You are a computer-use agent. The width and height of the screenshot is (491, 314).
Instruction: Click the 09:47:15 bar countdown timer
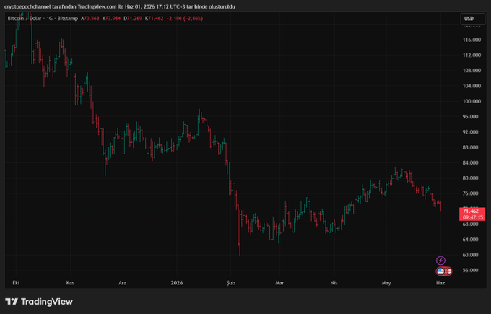(x=472, y=217)
